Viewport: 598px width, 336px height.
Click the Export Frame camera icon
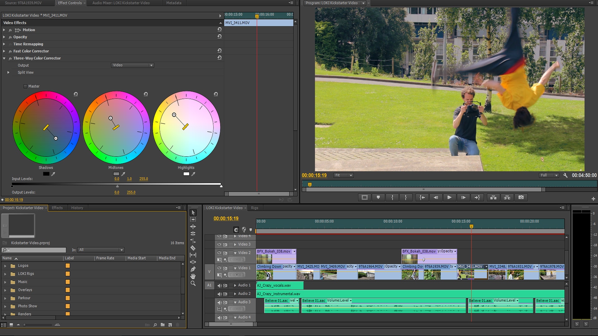521,197
